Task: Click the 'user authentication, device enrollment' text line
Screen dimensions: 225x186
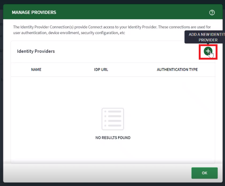Action: pos(69,33)
